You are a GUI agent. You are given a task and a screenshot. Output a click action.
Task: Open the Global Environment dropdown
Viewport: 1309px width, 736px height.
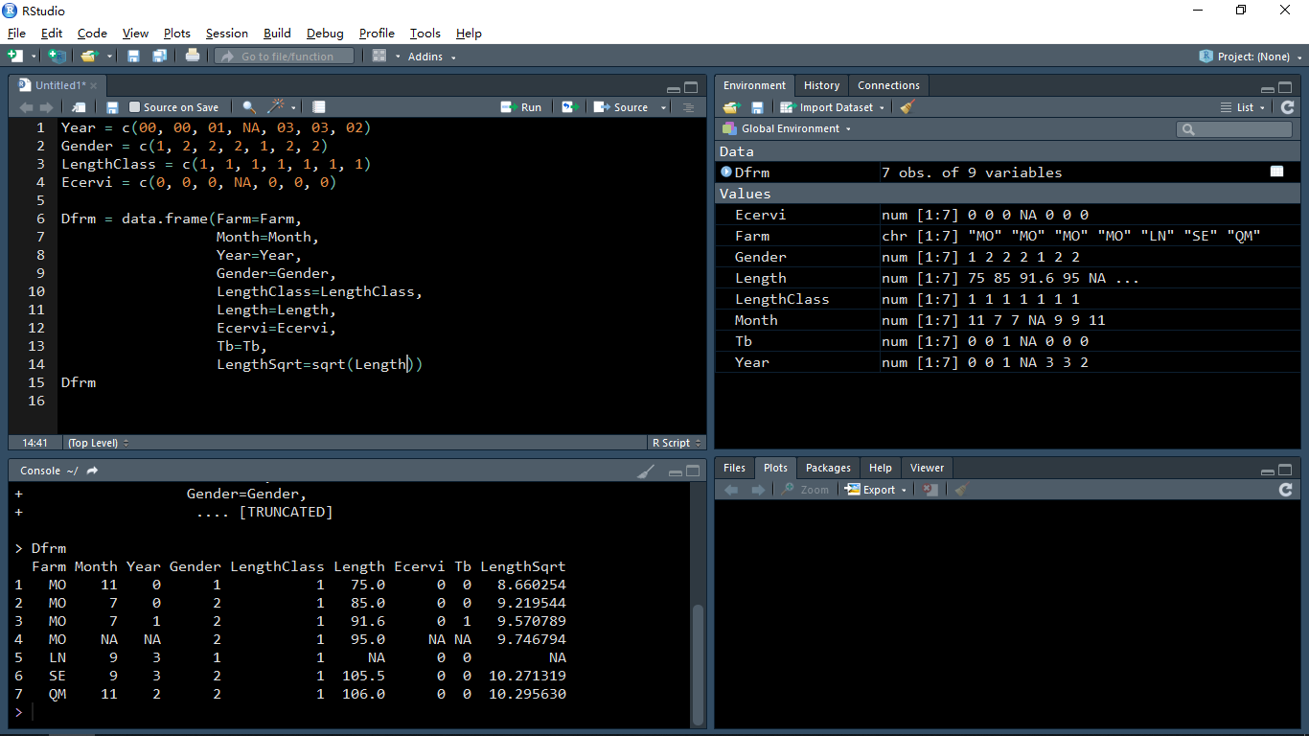(x=788, y=128)
